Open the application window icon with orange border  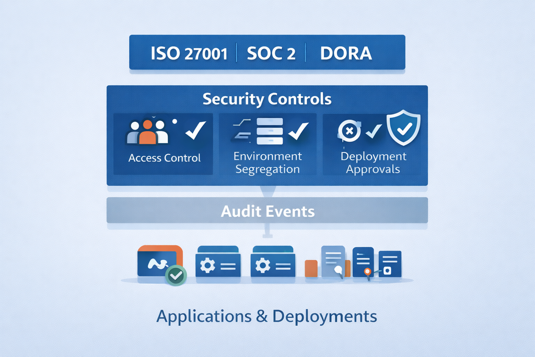pyautogui.click(x=159, y=261)
